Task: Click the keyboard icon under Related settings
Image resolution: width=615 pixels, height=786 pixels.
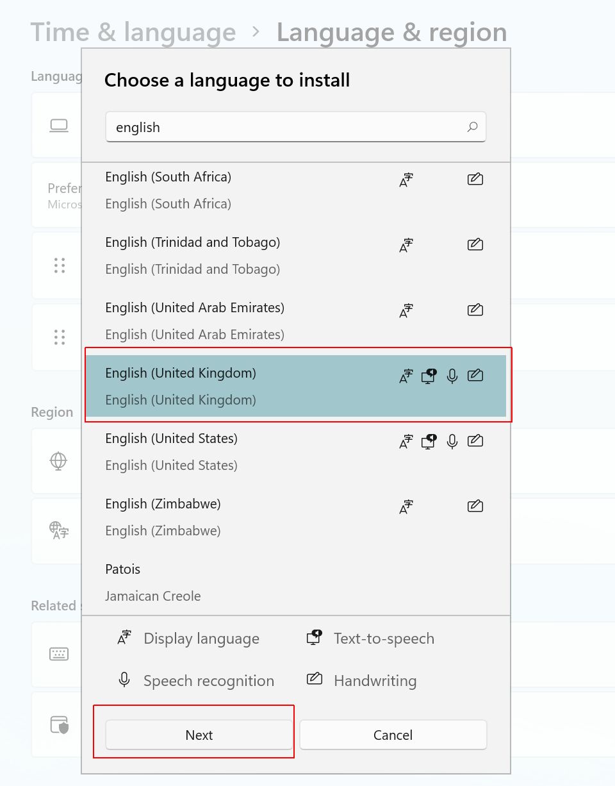Action: [58, 655]
